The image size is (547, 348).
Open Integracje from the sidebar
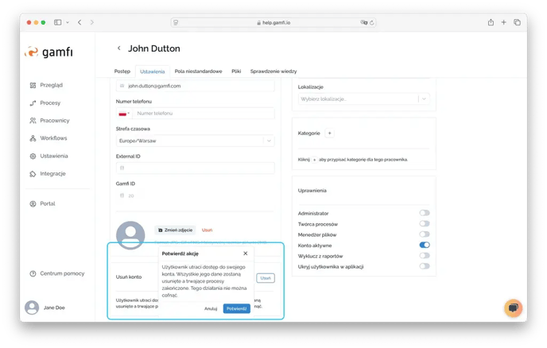pos(52,173)
